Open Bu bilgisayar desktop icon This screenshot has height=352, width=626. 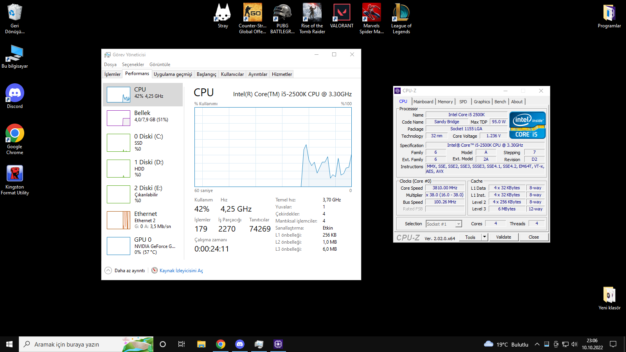pyautogui.click(x=15, y=57)
